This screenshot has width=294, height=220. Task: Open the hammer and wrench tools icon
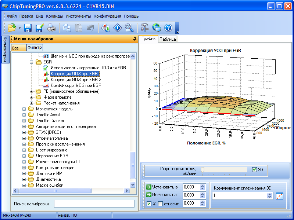pos(144,28)
